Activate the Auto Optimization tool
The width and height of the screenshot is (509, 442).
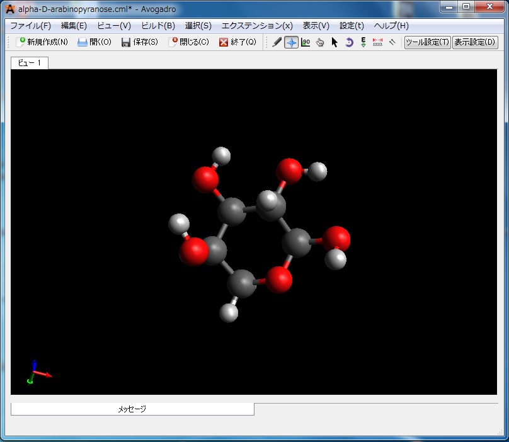coord(363,42)
